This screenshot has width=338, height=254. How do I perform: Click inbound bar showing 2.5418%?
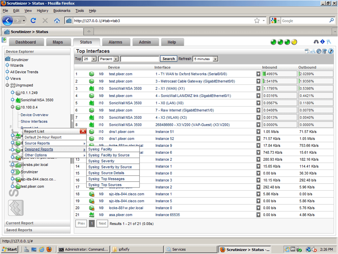[279, 81]
